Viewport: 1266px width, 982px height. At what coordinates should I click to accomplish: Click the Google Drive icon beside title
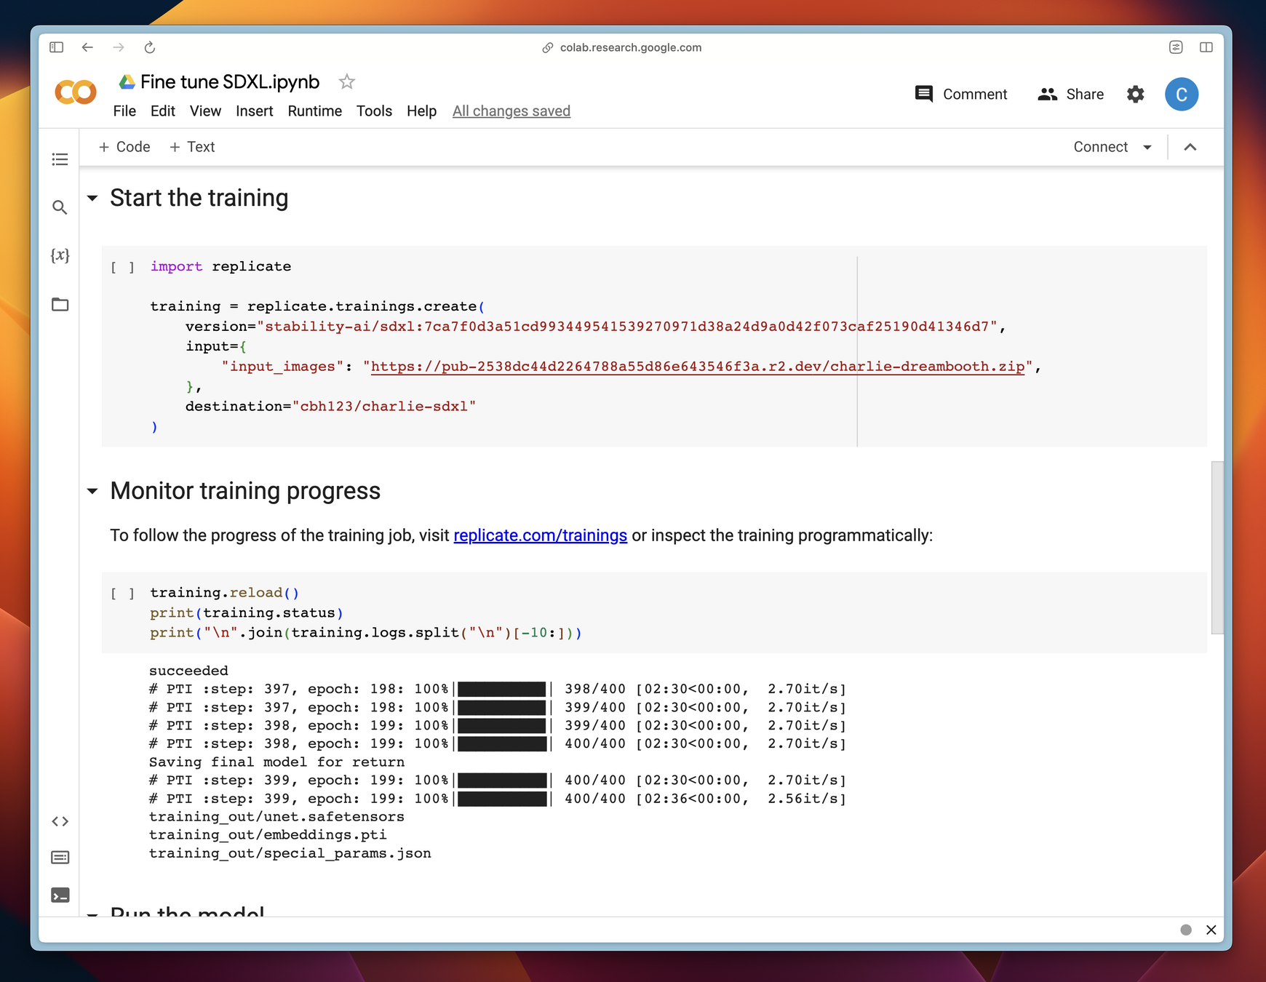pos(127,82)
